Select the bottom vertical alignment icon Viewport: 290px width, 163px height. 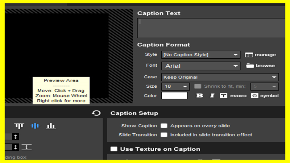click(51, 126)
